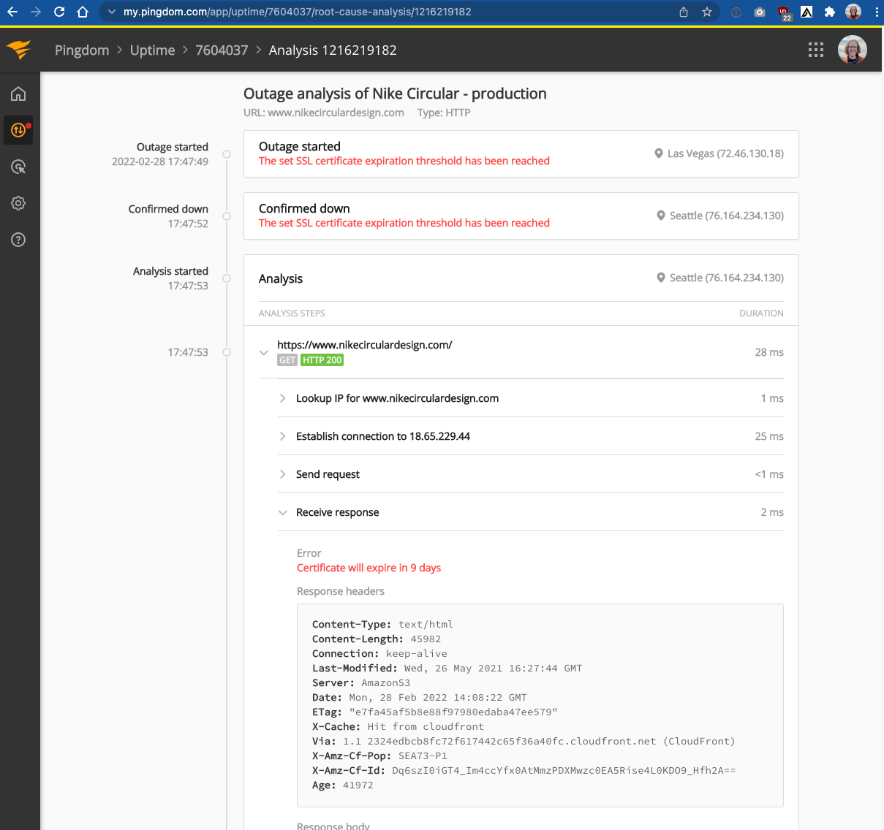
Task: Click the Outage started timeline marker
Action: click(x=227, y=154)
